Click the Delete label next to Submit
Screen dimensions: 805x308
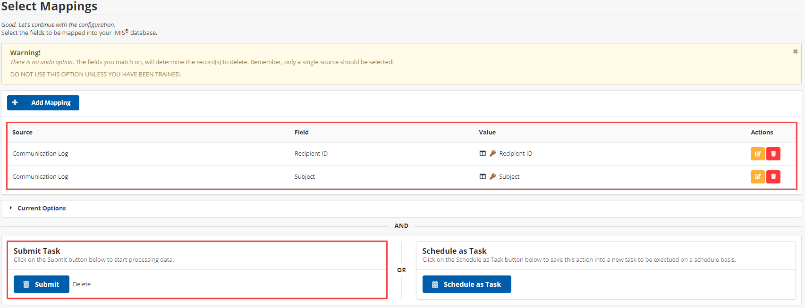[82, 284]
